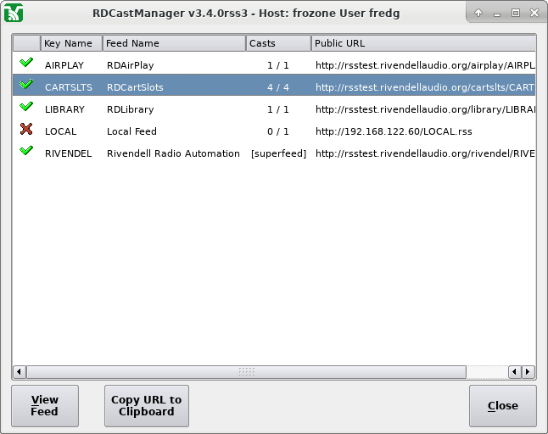Click the green check icon for CARTSLTS
548x434 pixels.
click(x=26, y=84)
